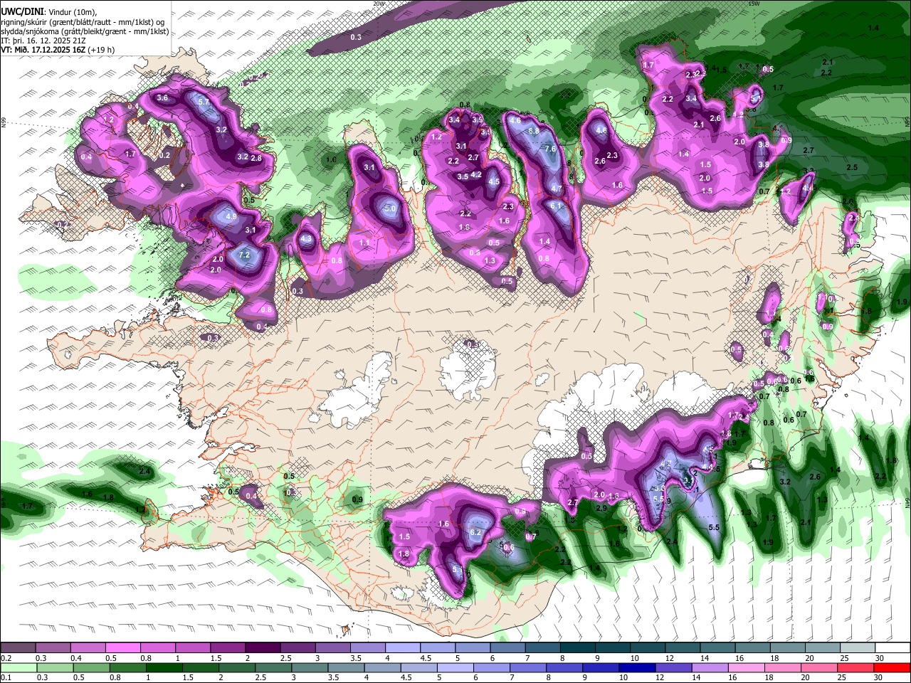This screenshot has height=683, width=911.
Task: Click the '(+19 h)' forecast offset text
Action: [x=102, y=50]
